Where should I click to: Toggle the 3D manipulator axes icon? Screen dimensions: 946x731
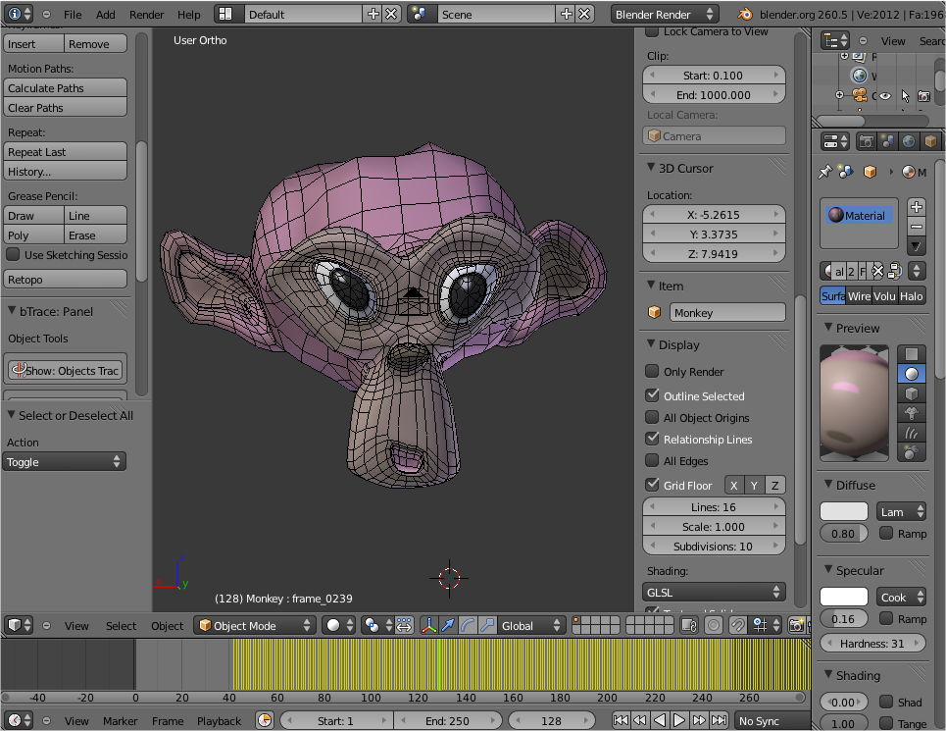(429, 625)
